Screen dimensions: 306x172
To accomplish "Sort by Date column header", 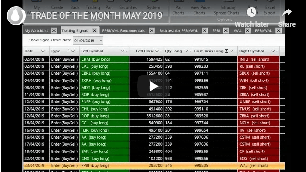I will 29,51.
